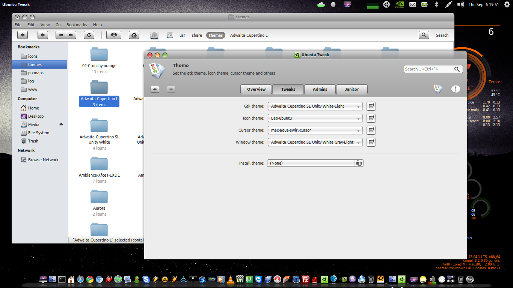The image size is (513, 288).
Task: Toggle the eye view button in file manager
Action: (114, 35)
